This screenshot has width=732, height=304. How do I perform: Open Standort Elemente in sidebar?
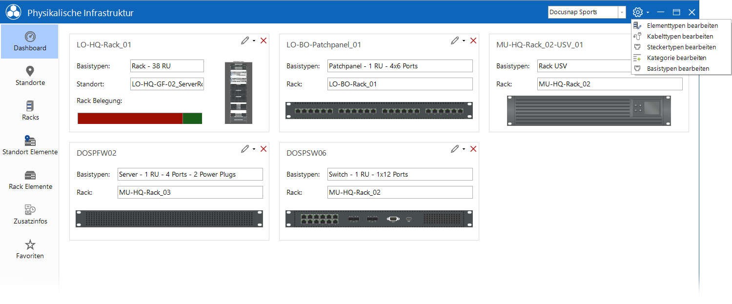[x=30, y=145]
